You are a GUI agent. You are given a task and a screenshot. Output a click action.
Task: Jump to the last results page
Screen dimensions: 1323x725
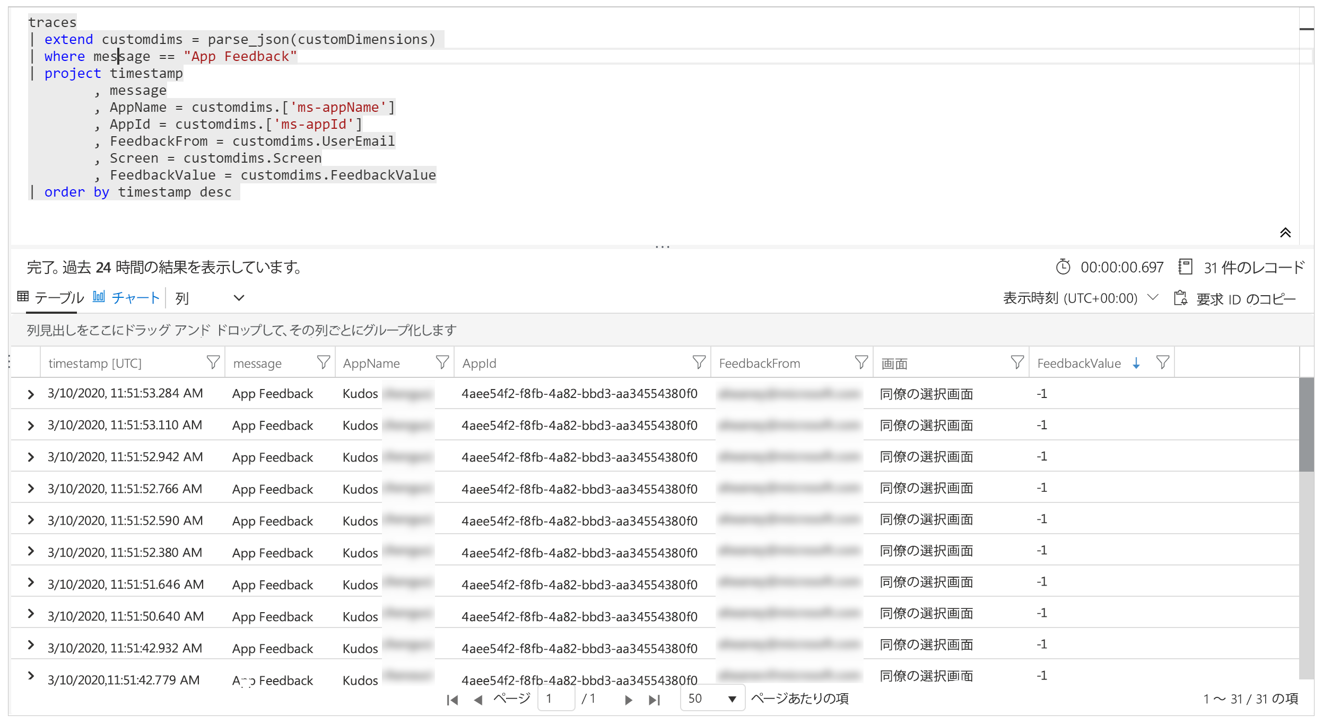pyautogui.click(x=654, y=700)
